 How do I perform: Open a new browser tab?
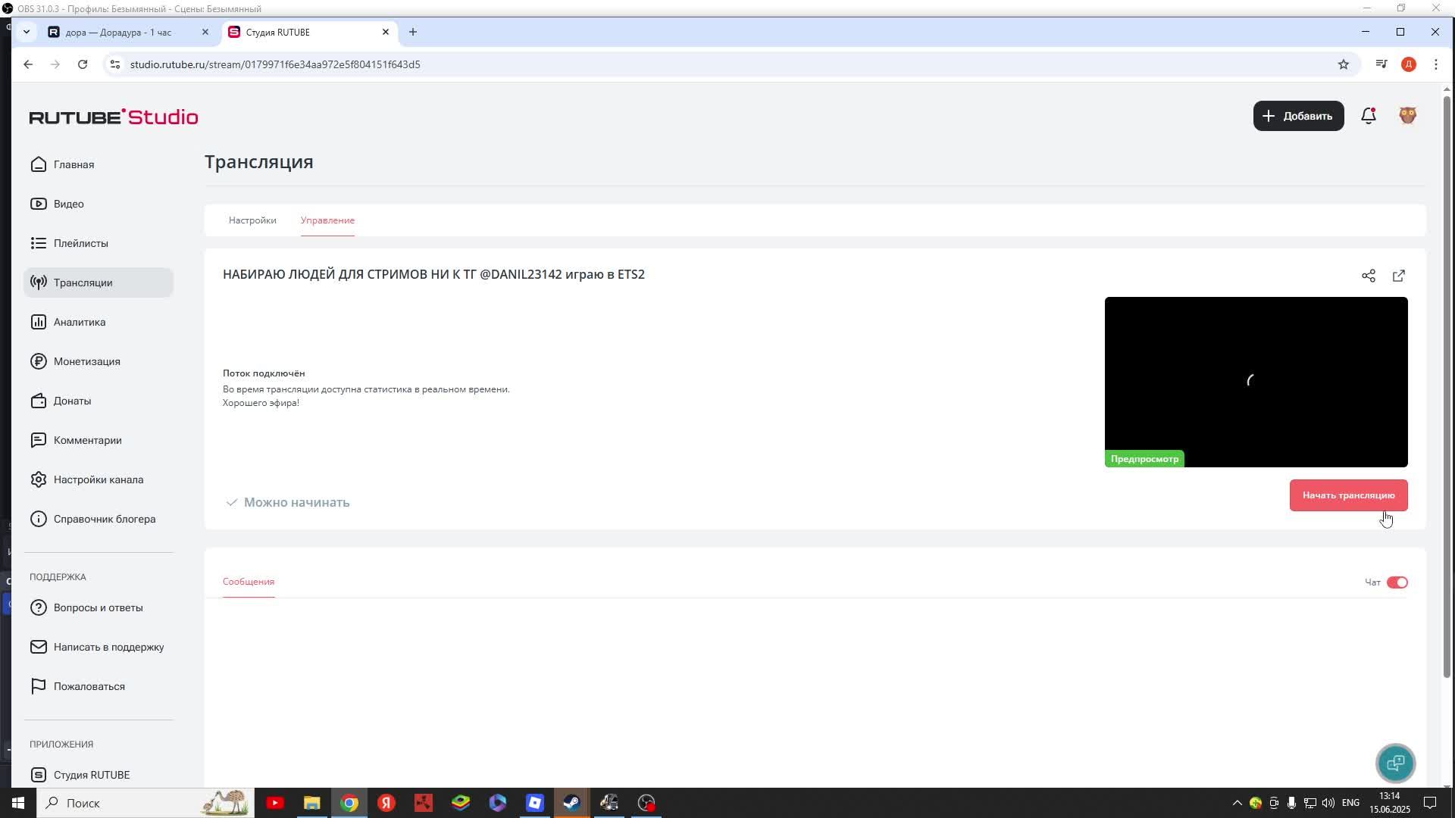point(413,32)
